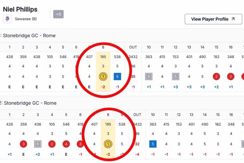Click the Niel Phillips player name
Screen dimensions: 244x163
tap(20, 9)
